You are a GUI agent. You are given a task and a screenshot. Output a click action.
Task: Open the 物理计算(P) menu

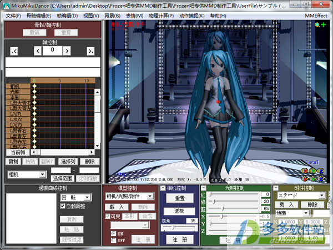click(161, 16)
